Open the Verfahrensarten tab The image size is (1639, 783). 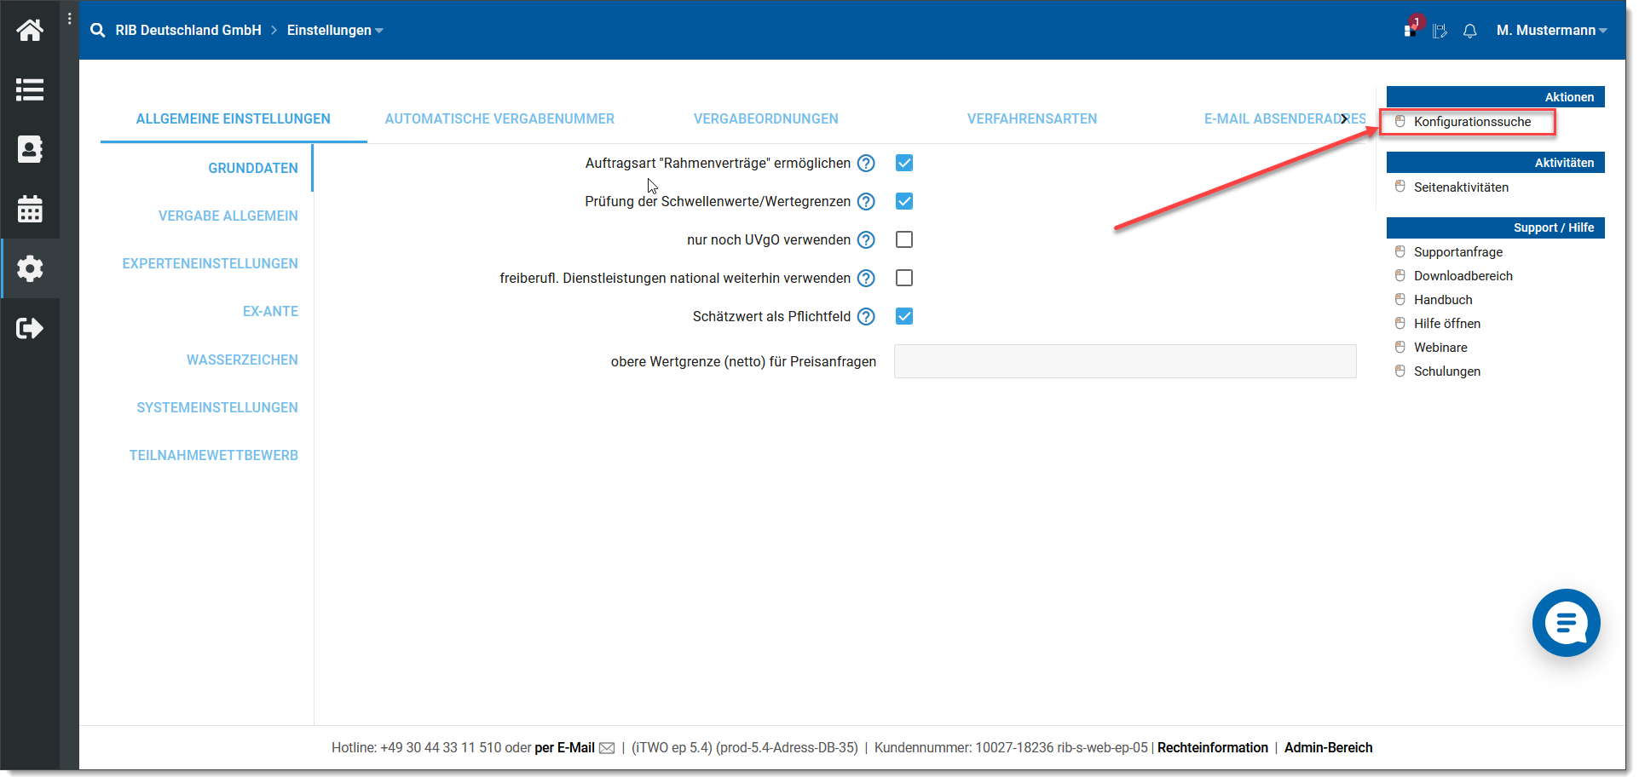pos(1032,118)
